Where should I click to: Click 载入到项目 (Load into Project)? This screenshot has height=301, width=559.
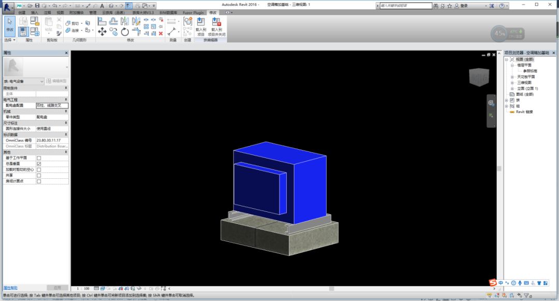[201, 27]
